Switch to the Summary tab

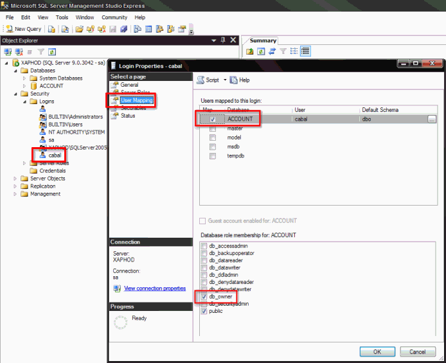click(263, 40)
